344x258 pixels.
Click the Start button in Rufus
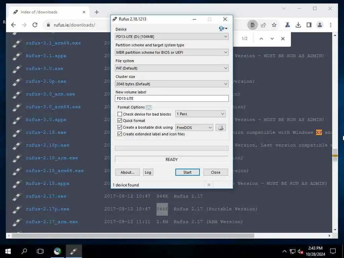pos(187,172)
